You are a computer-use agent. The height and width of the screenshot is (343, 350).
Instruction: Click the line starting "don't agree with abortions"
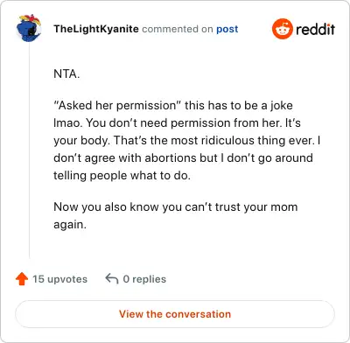[x=183, y=158]
